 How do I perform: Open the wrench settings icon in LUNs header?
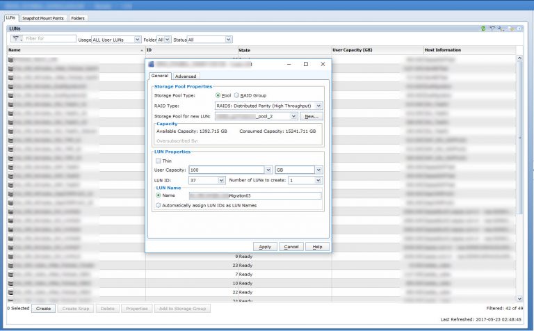(500, 29)
